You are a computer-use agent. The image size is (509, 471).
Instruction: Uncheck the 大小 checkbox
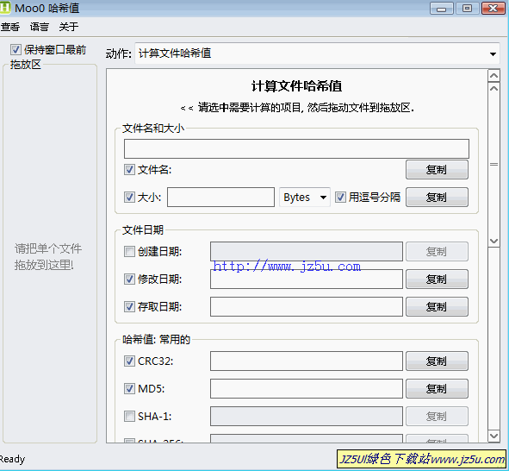pyautogui.click(x=129, y=197)
